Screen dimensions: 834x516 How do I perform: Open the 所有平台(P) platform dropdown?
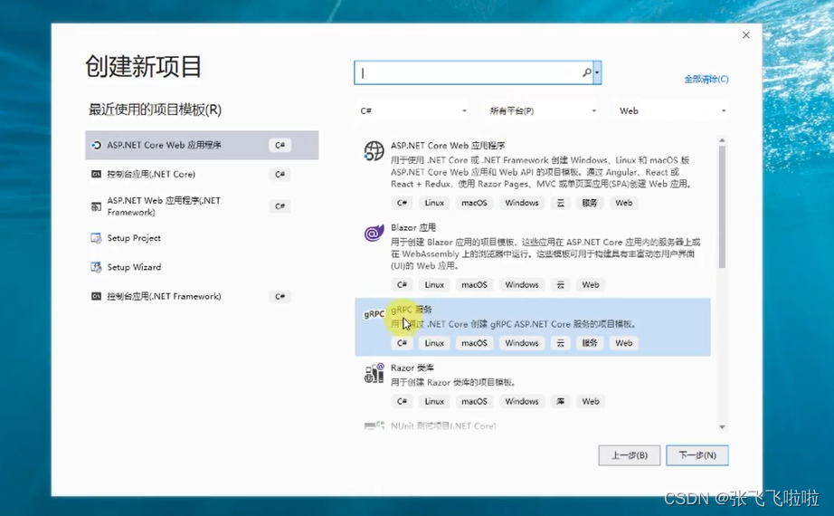click(x=542, y=110)
